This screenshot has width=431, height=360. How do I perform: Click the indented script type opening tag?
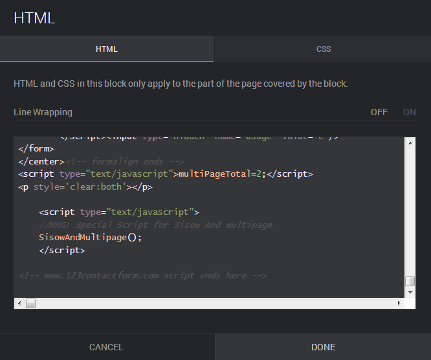119,212
